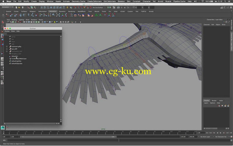Open the Create Deformers menu
Image resolution: width=233 pixels, height=146 pixels.
click(x=94, y=1)
